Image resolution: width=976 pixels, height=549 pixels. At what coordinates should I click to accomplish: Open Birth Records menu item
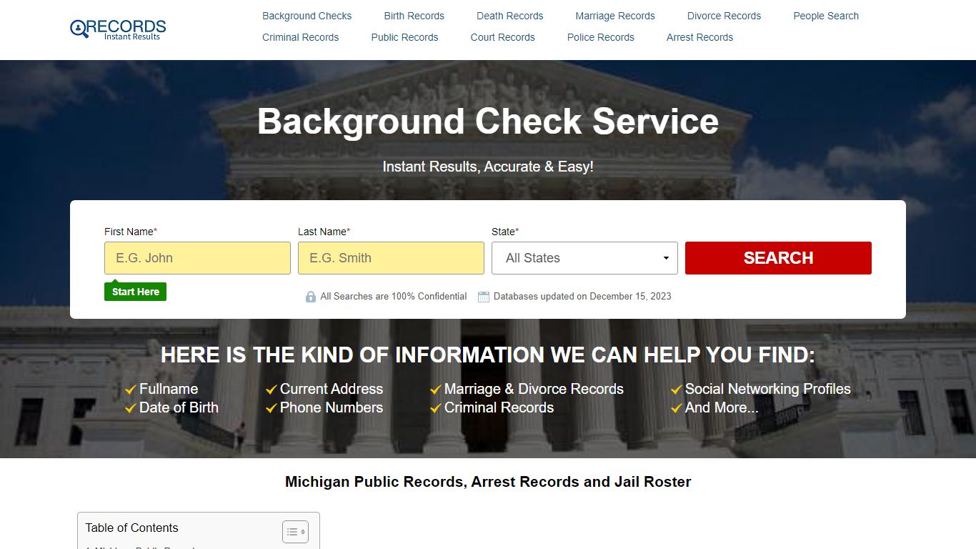[414, 16]
